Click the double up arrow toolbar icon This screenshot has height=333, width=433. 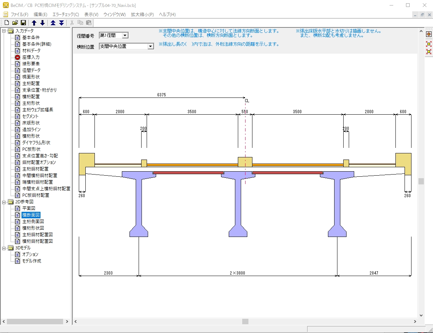tap(53, 23)
